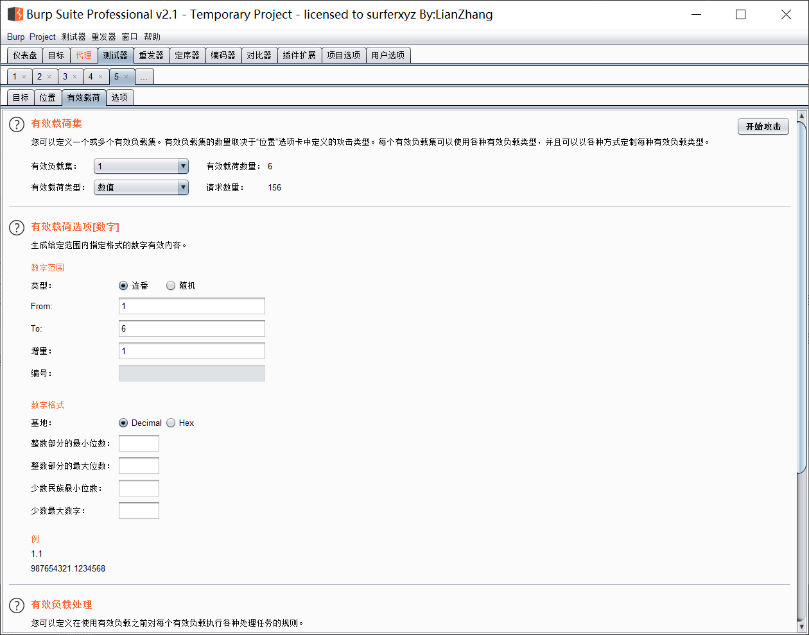Viewport: 809px width, 635px height.
Task: Click help icon beside 有效载荷集 heading
Action: (x=17, y=124)
